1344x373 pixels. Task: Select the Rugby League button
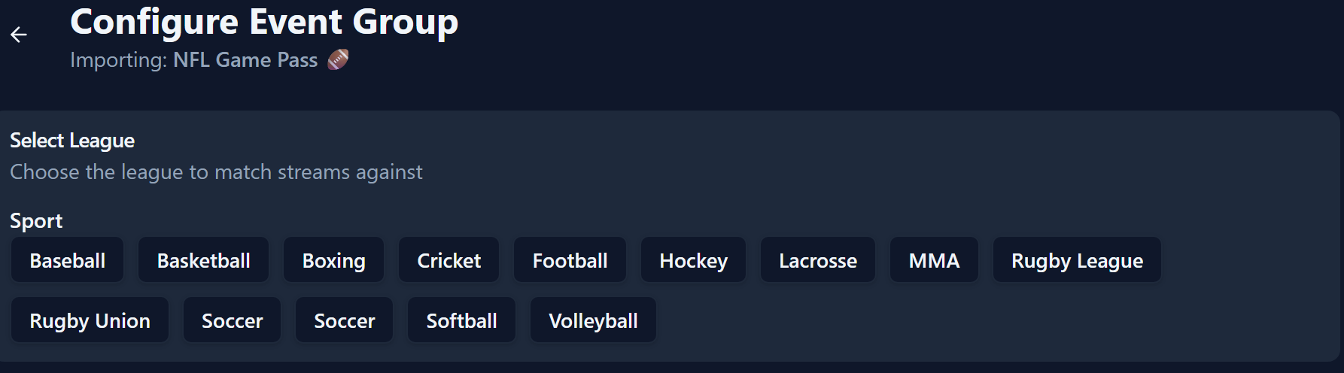(1077, 260)
